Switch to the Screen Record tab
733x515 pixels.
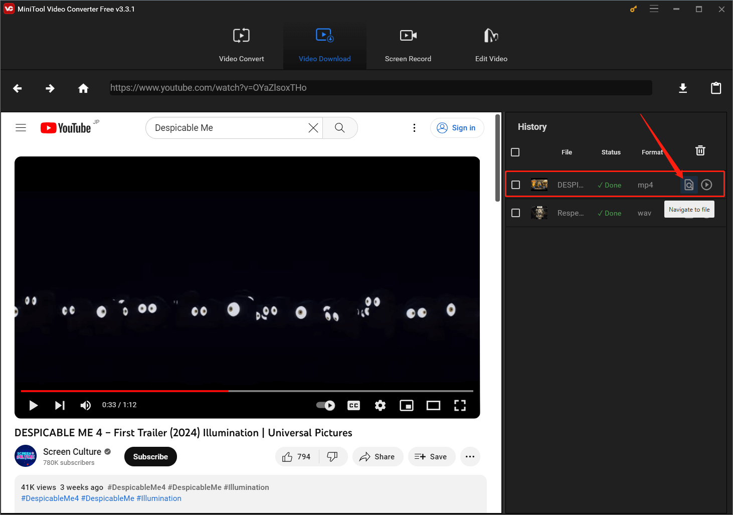click(408, 45)
